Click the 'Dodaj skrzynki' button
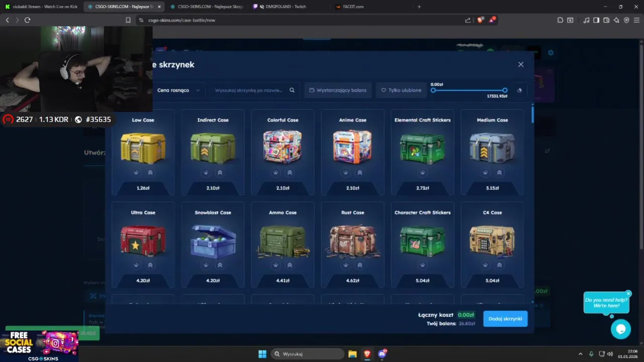644x362 pixels. click(505, 319)
